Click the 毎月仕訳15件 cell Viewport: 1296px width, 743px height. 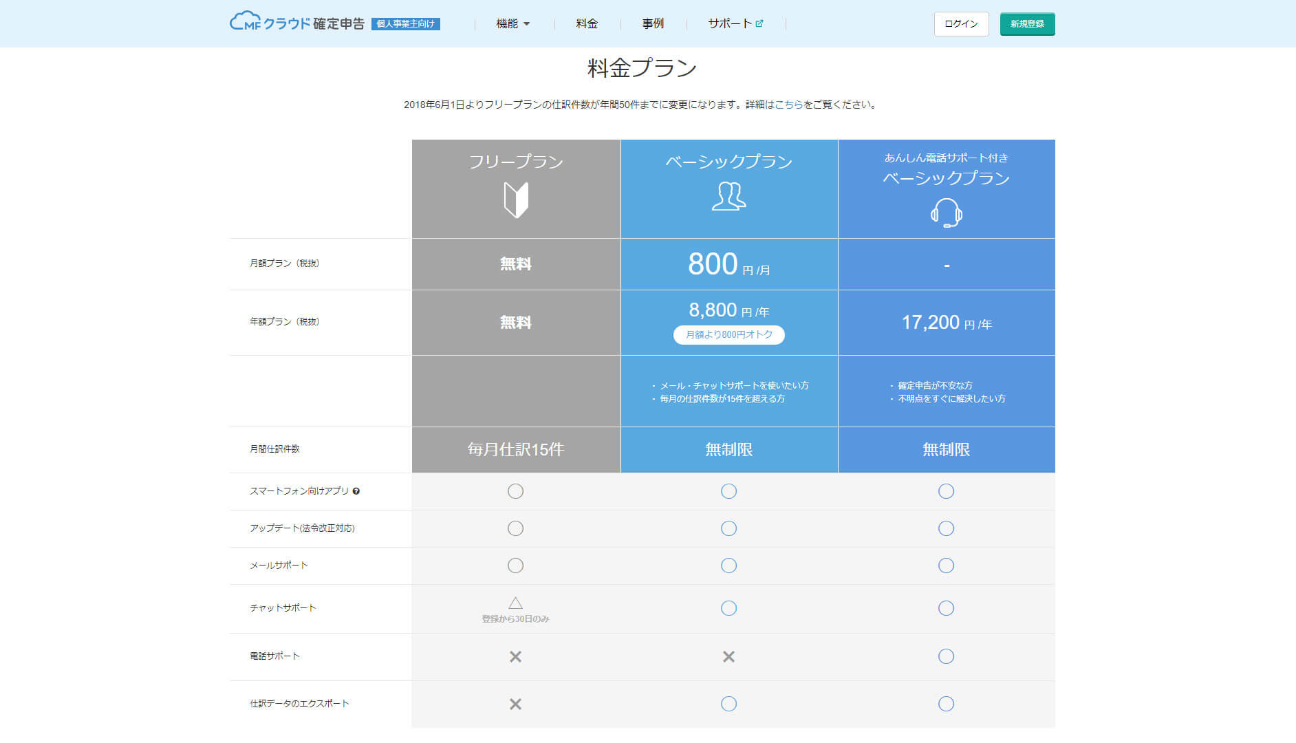click(x=516, y=450)
